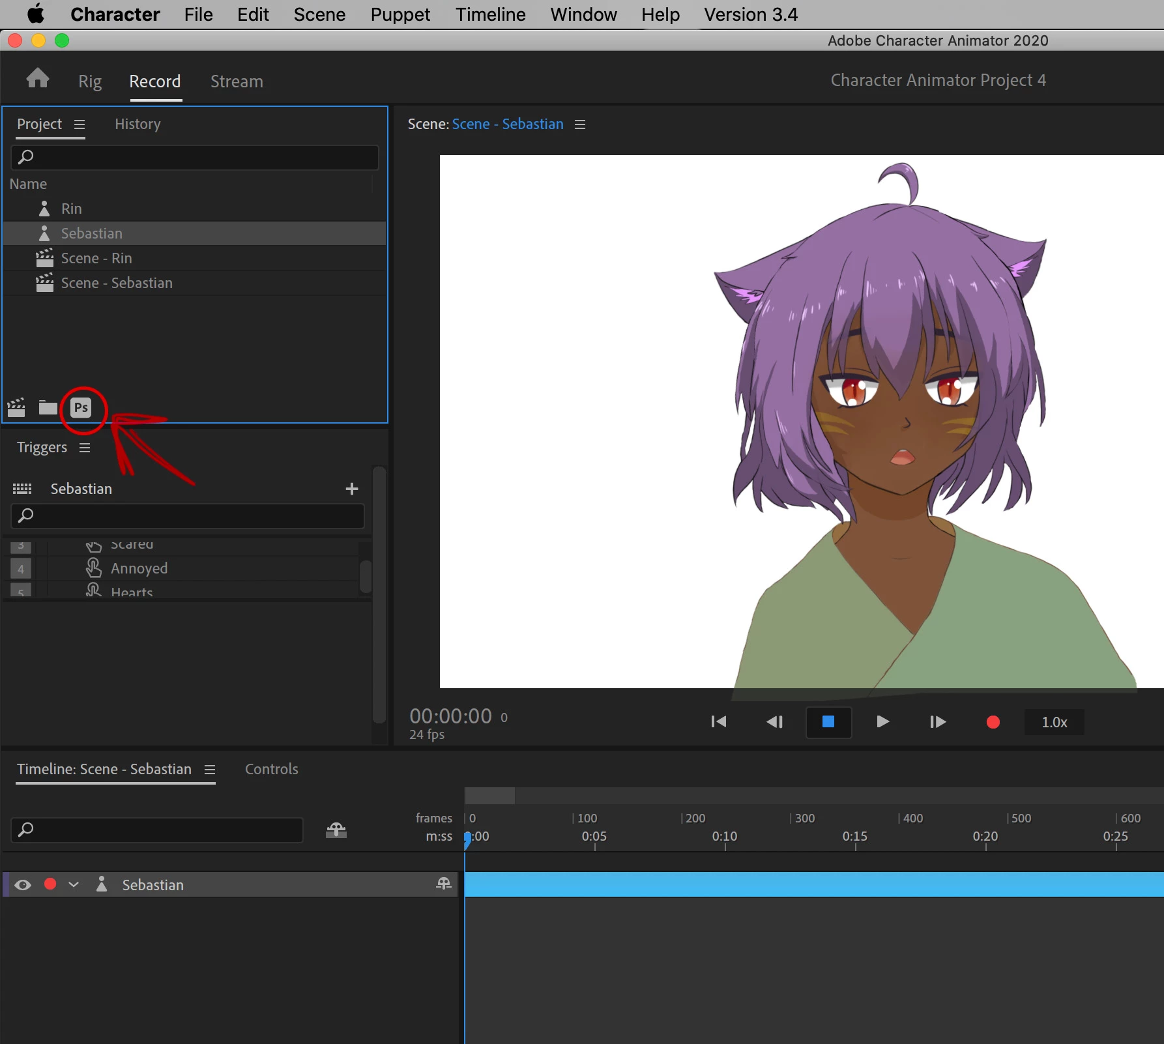Viewport: 1164px width, 1044px height.
Task: Select the Hearts trigger
Action: click(132, 592)
